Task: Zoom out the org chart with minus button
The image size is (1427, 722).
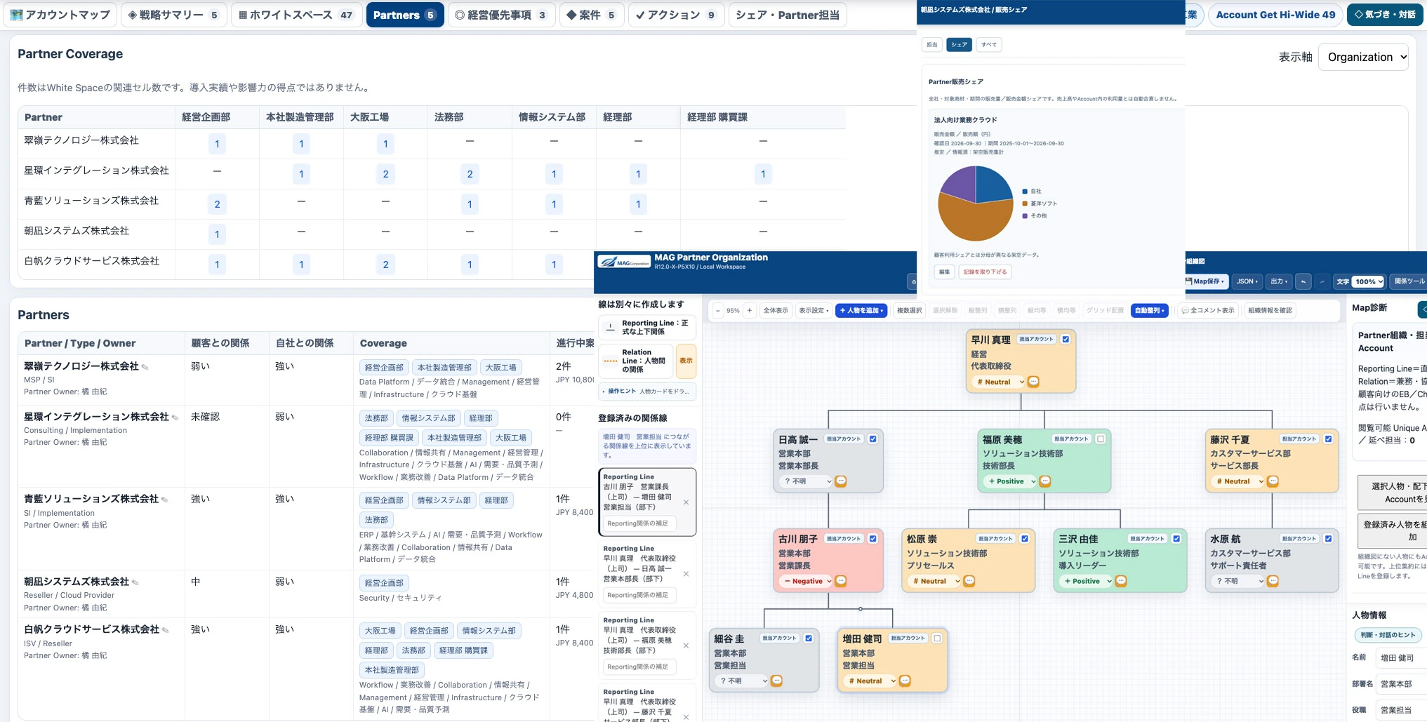Action: pyautogui.click(x=717, y=310)
